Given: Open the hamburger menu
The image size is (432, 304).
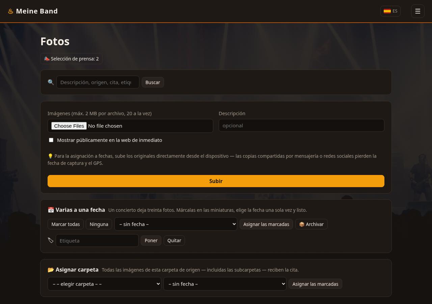Looking at the screenshot, I should tap(417, 11).
